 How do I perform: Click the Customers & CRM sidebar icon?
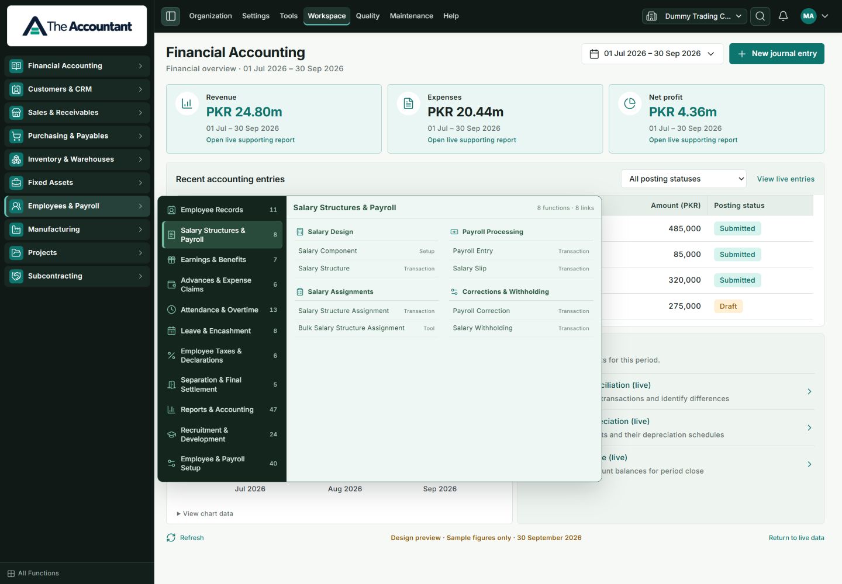coord(16,89)
